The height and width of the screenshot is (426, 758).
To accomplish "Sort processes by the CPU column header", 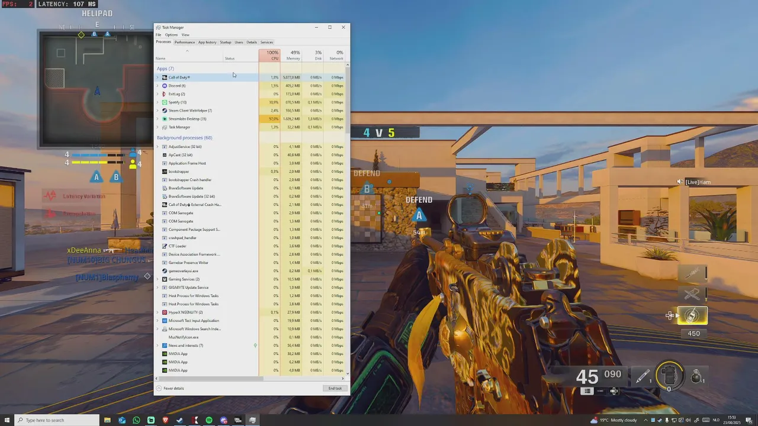I will pyautogui.click(x=269, y=55).
